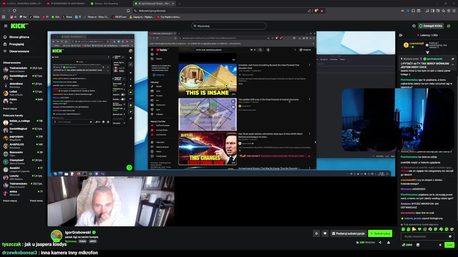Open the Kick hamburger sidebar menu
458x257 pixels.
(x=6, y=26)
